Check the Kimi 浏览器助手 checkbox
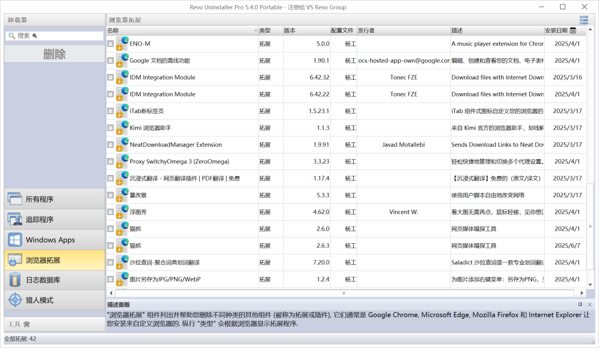The width and height of the screenshot is (599, 348). point(110,127)
